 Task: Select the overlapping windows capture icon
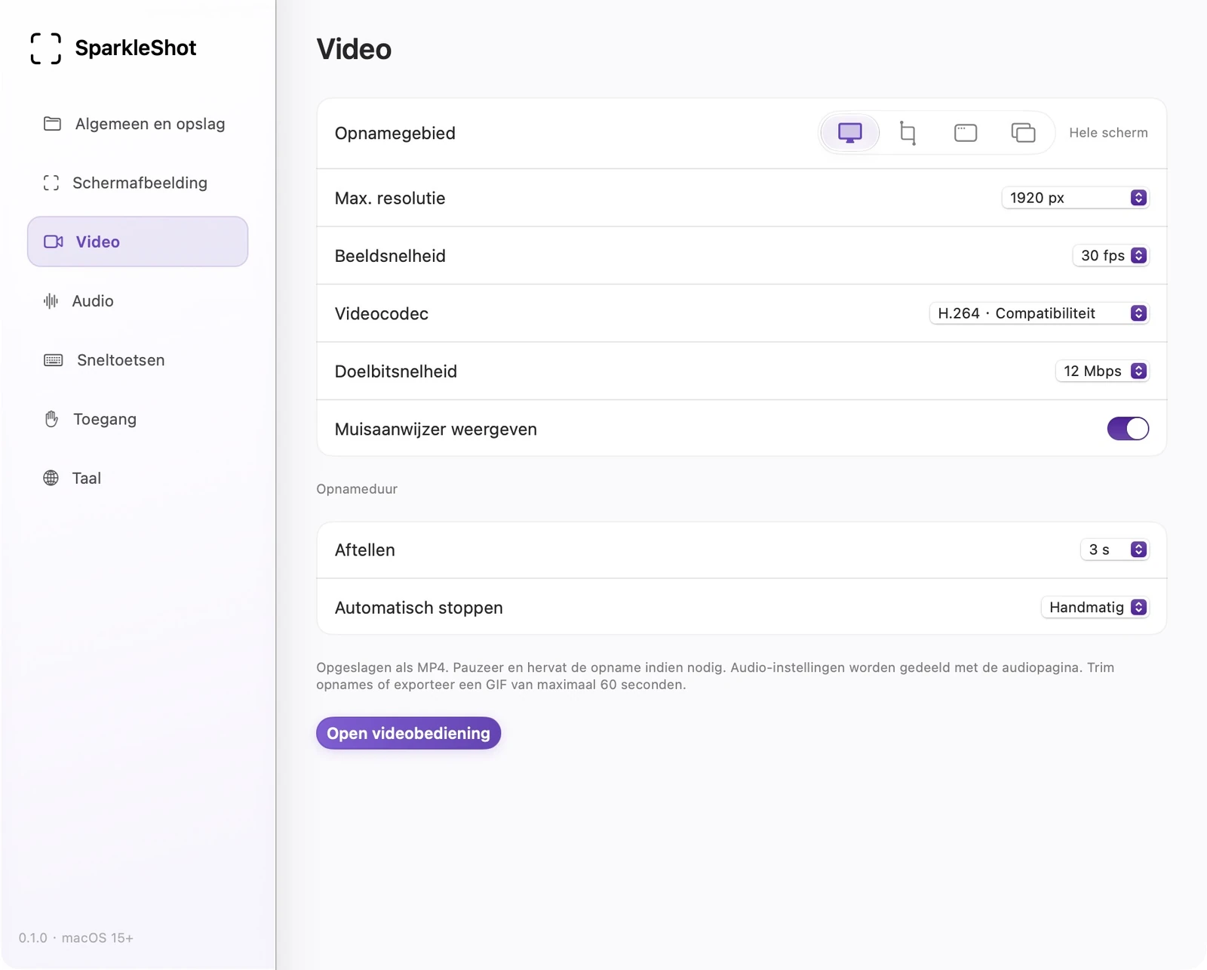(1023, 133)
